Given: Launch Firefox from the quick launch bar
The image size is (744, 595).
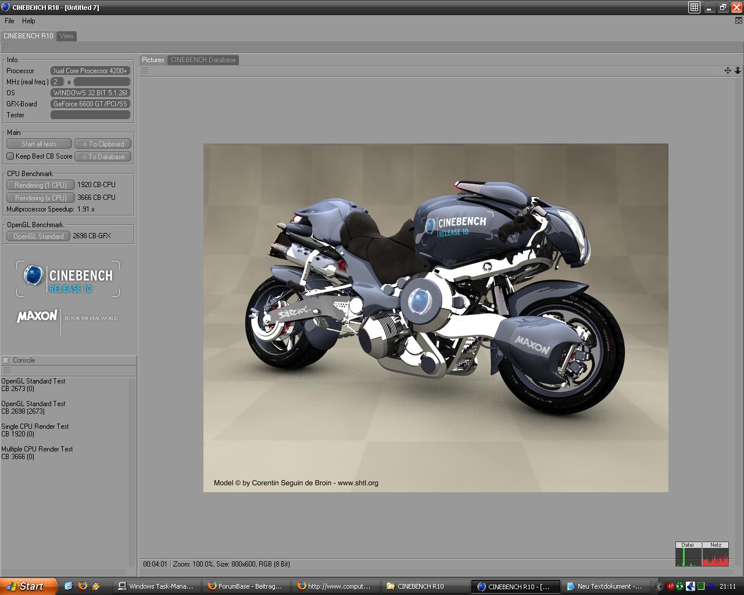Looking at the screenshot, I should pyautogui.click(x=82, y=586).
